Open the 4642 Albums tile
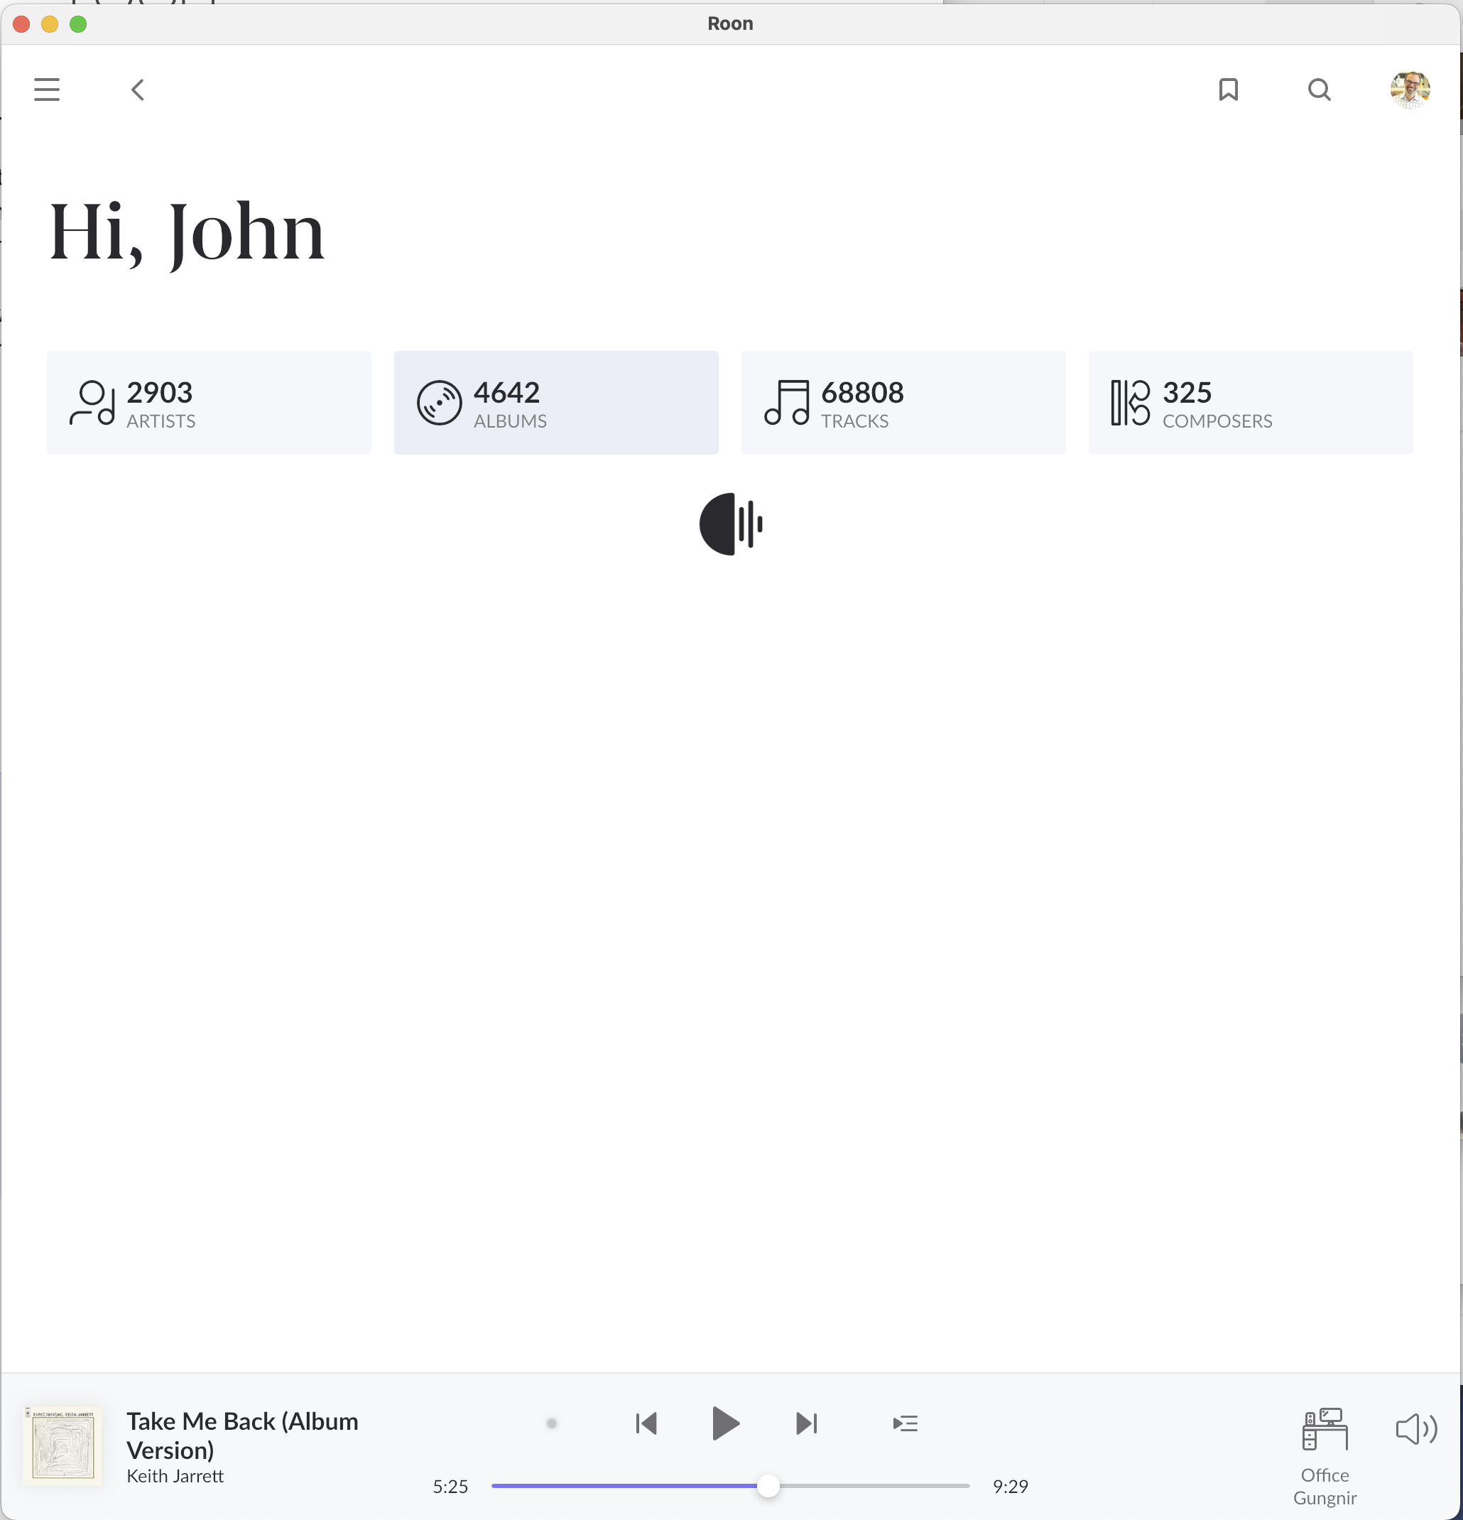The width and height of the screenshot is (1463, 1520). click(x=556, y=403)
